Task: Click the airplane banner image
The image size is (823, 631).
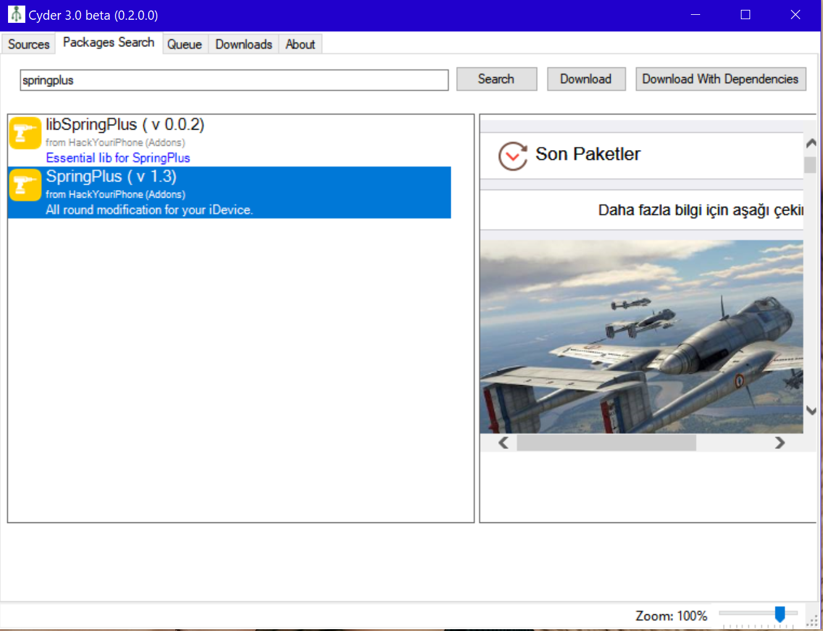Action: pos(641,336)
